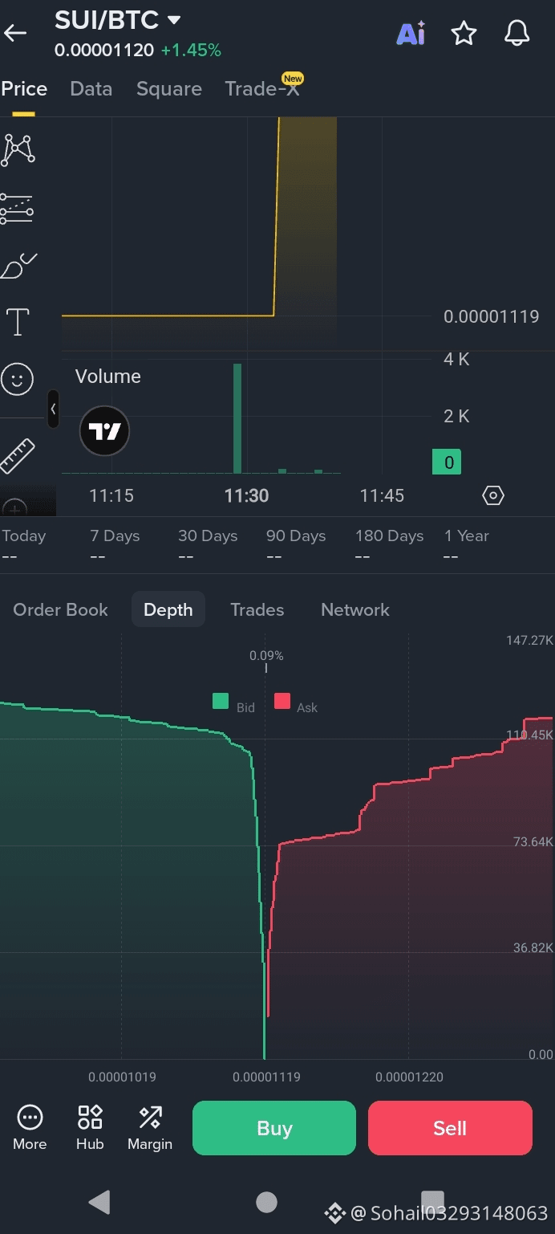Select the 90 Days performance period
Screen dimensions: 555x1234
(x=296, y=544)
